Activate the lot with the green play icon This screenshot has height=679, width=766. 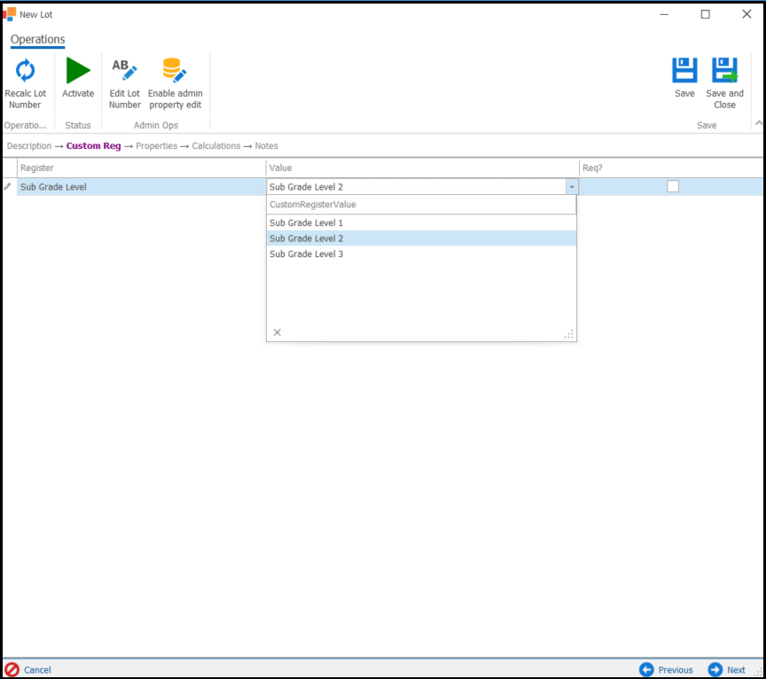[78, 71]
